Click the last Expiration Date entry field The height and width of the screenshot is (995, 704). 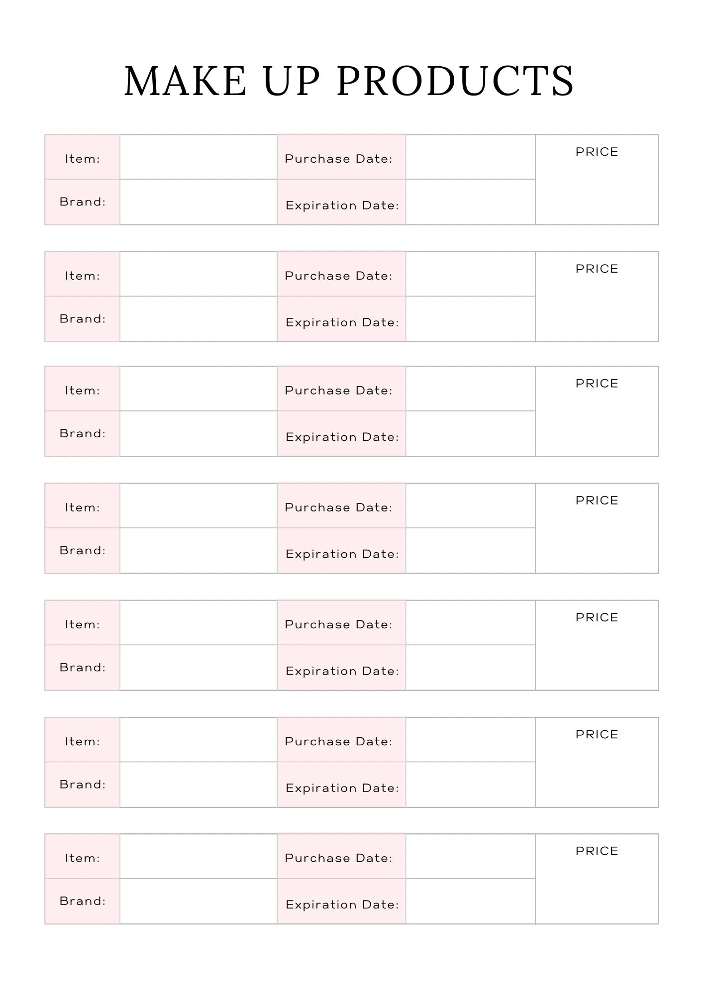pyautogui.click(x=471, y=901)
